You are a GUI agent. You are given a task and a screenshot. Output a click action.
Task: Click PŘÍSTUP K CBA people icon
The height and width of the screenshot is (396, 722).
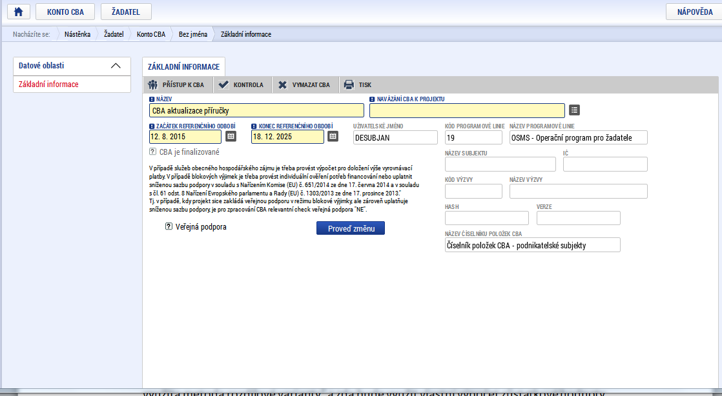tap(153, 84)
